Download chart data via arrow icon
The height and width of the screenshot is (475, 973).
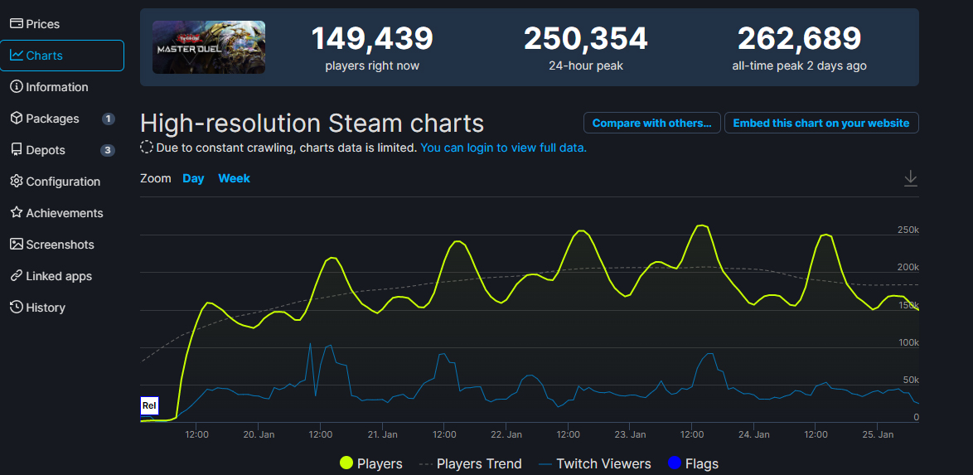910,178
